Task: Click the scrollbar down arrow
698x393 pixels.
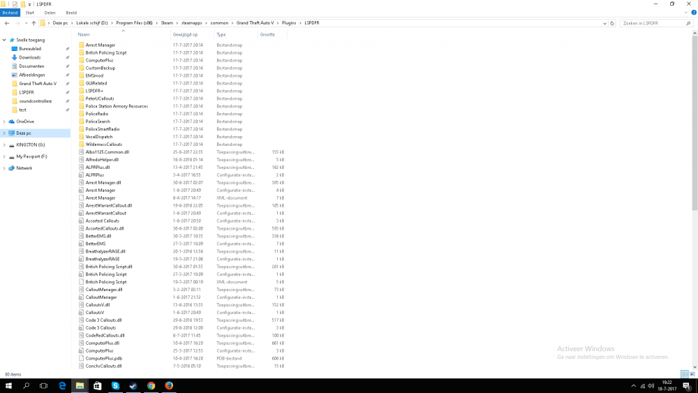Action: (695, 366)
